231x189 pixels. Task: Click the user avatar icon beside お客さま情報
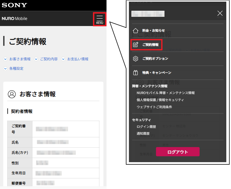click(x=12, y=94)
